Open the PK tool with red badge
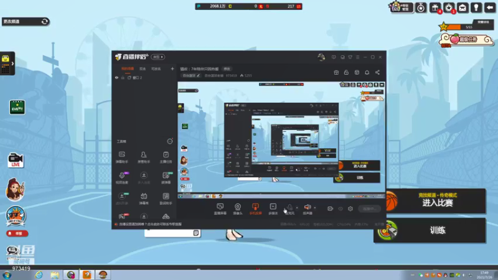498x280 pixels. 122,217
